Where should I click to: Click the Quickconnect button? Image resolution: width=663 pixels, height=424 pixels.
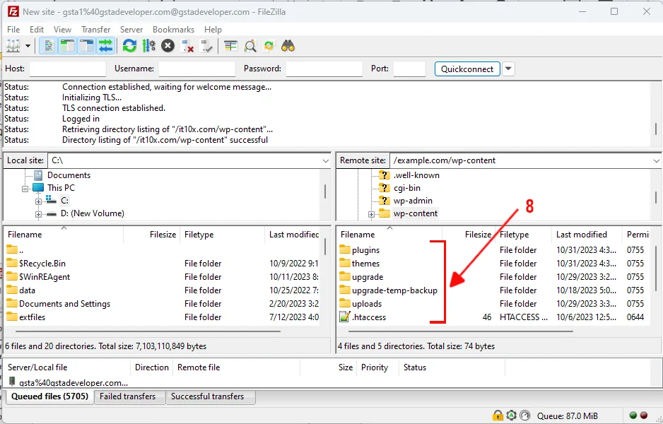tap(467, 69)
